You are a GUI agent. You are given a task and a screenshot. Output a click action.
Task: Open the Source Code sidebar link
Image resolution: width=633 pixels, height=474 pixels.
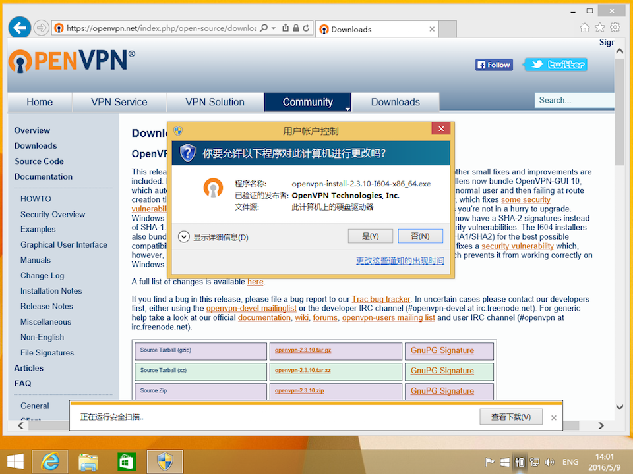[39, 161]
